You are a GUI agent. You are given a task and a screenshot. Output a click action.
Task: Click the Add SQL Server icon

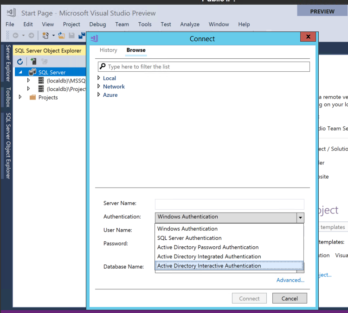coord(33,62)
